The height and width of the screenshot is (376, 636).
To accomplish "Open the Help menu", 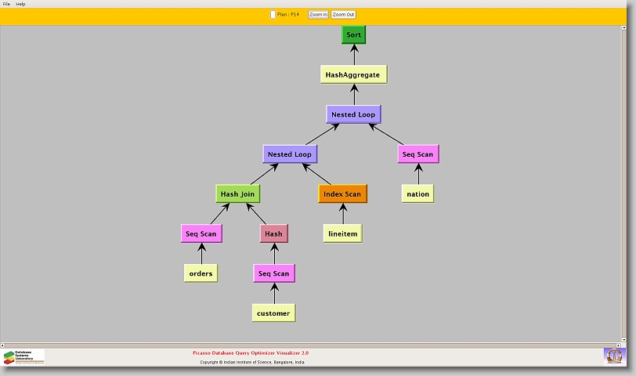I will tap(20, 4).
